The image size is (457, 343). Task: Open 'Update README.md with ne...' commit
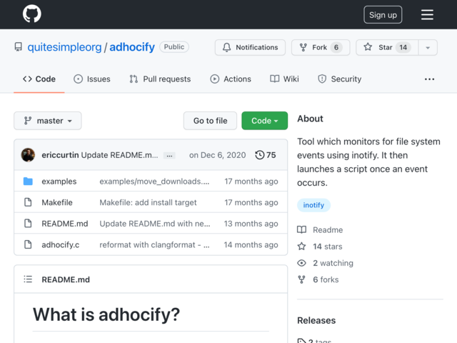(x=155, y=224)
